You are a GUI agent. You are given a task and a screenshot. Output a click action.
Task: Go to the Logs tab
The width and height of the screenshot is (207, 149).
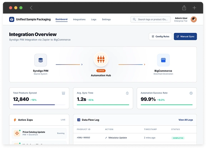tap(94, 19)
